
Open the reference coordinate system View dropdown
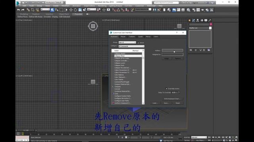click(92, 9)
